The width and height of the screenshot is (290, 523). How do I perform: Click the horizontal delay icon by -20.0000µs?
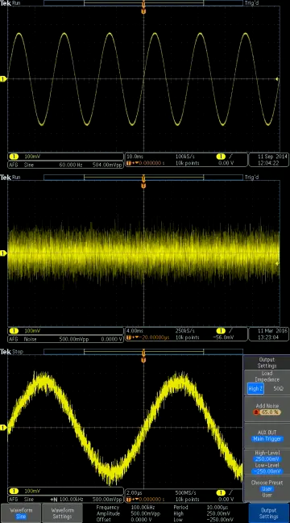[x=130, y=337]
